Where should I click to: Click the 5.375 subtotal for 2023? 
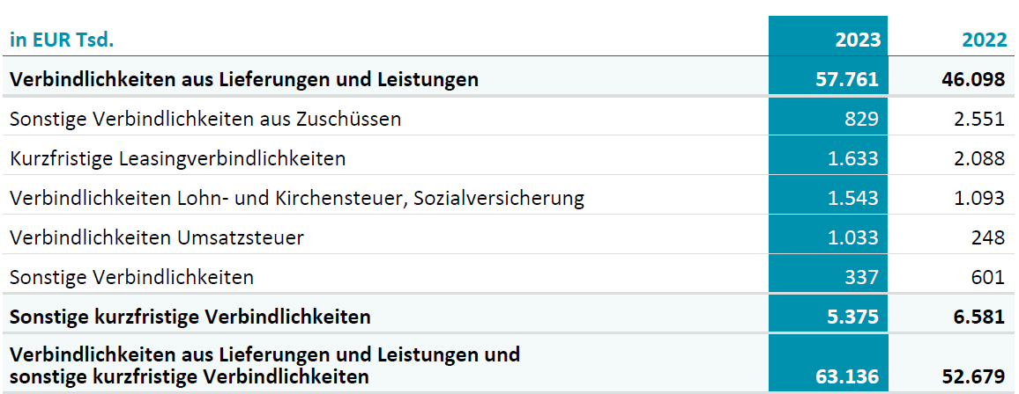click(853, 317)
